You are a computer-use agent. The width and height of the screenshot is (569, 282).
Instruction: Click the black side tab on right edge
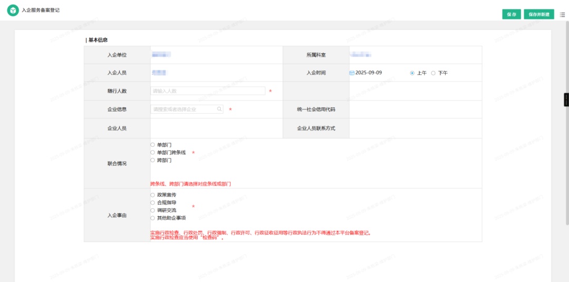[x=566, y=100]
